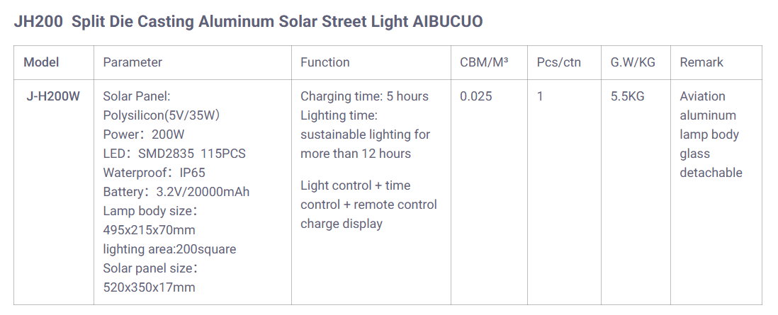Click the Battery: 3.2V/20000mAh line
The height and width of the screenshot is (315, 778).
click(x=176, y=192)
